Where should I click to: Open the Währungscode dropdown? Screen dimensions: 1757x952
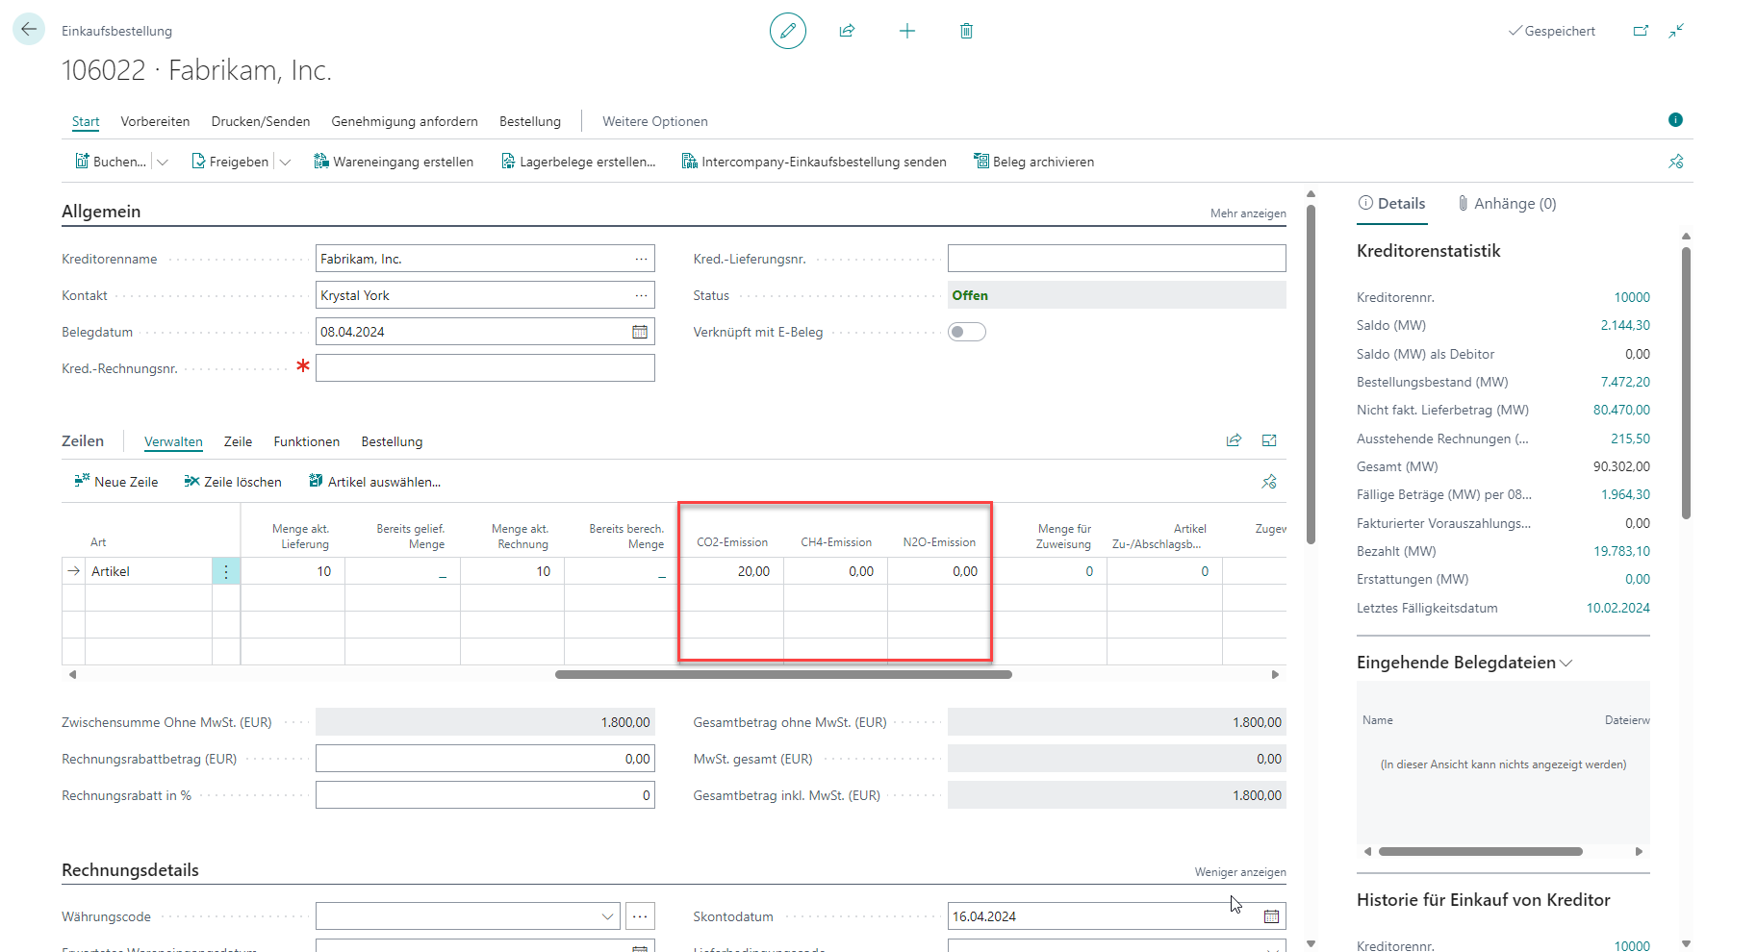(x=607, y=916)
